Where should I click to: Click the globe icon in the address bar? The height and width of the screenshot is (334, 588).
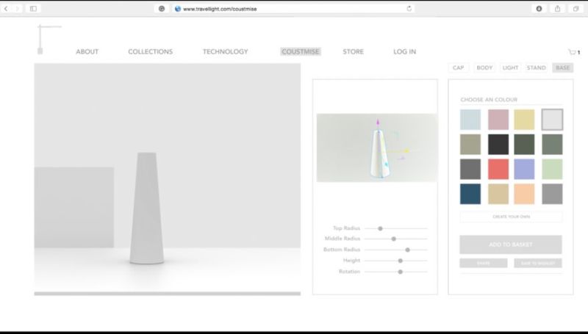coord(178,9)
